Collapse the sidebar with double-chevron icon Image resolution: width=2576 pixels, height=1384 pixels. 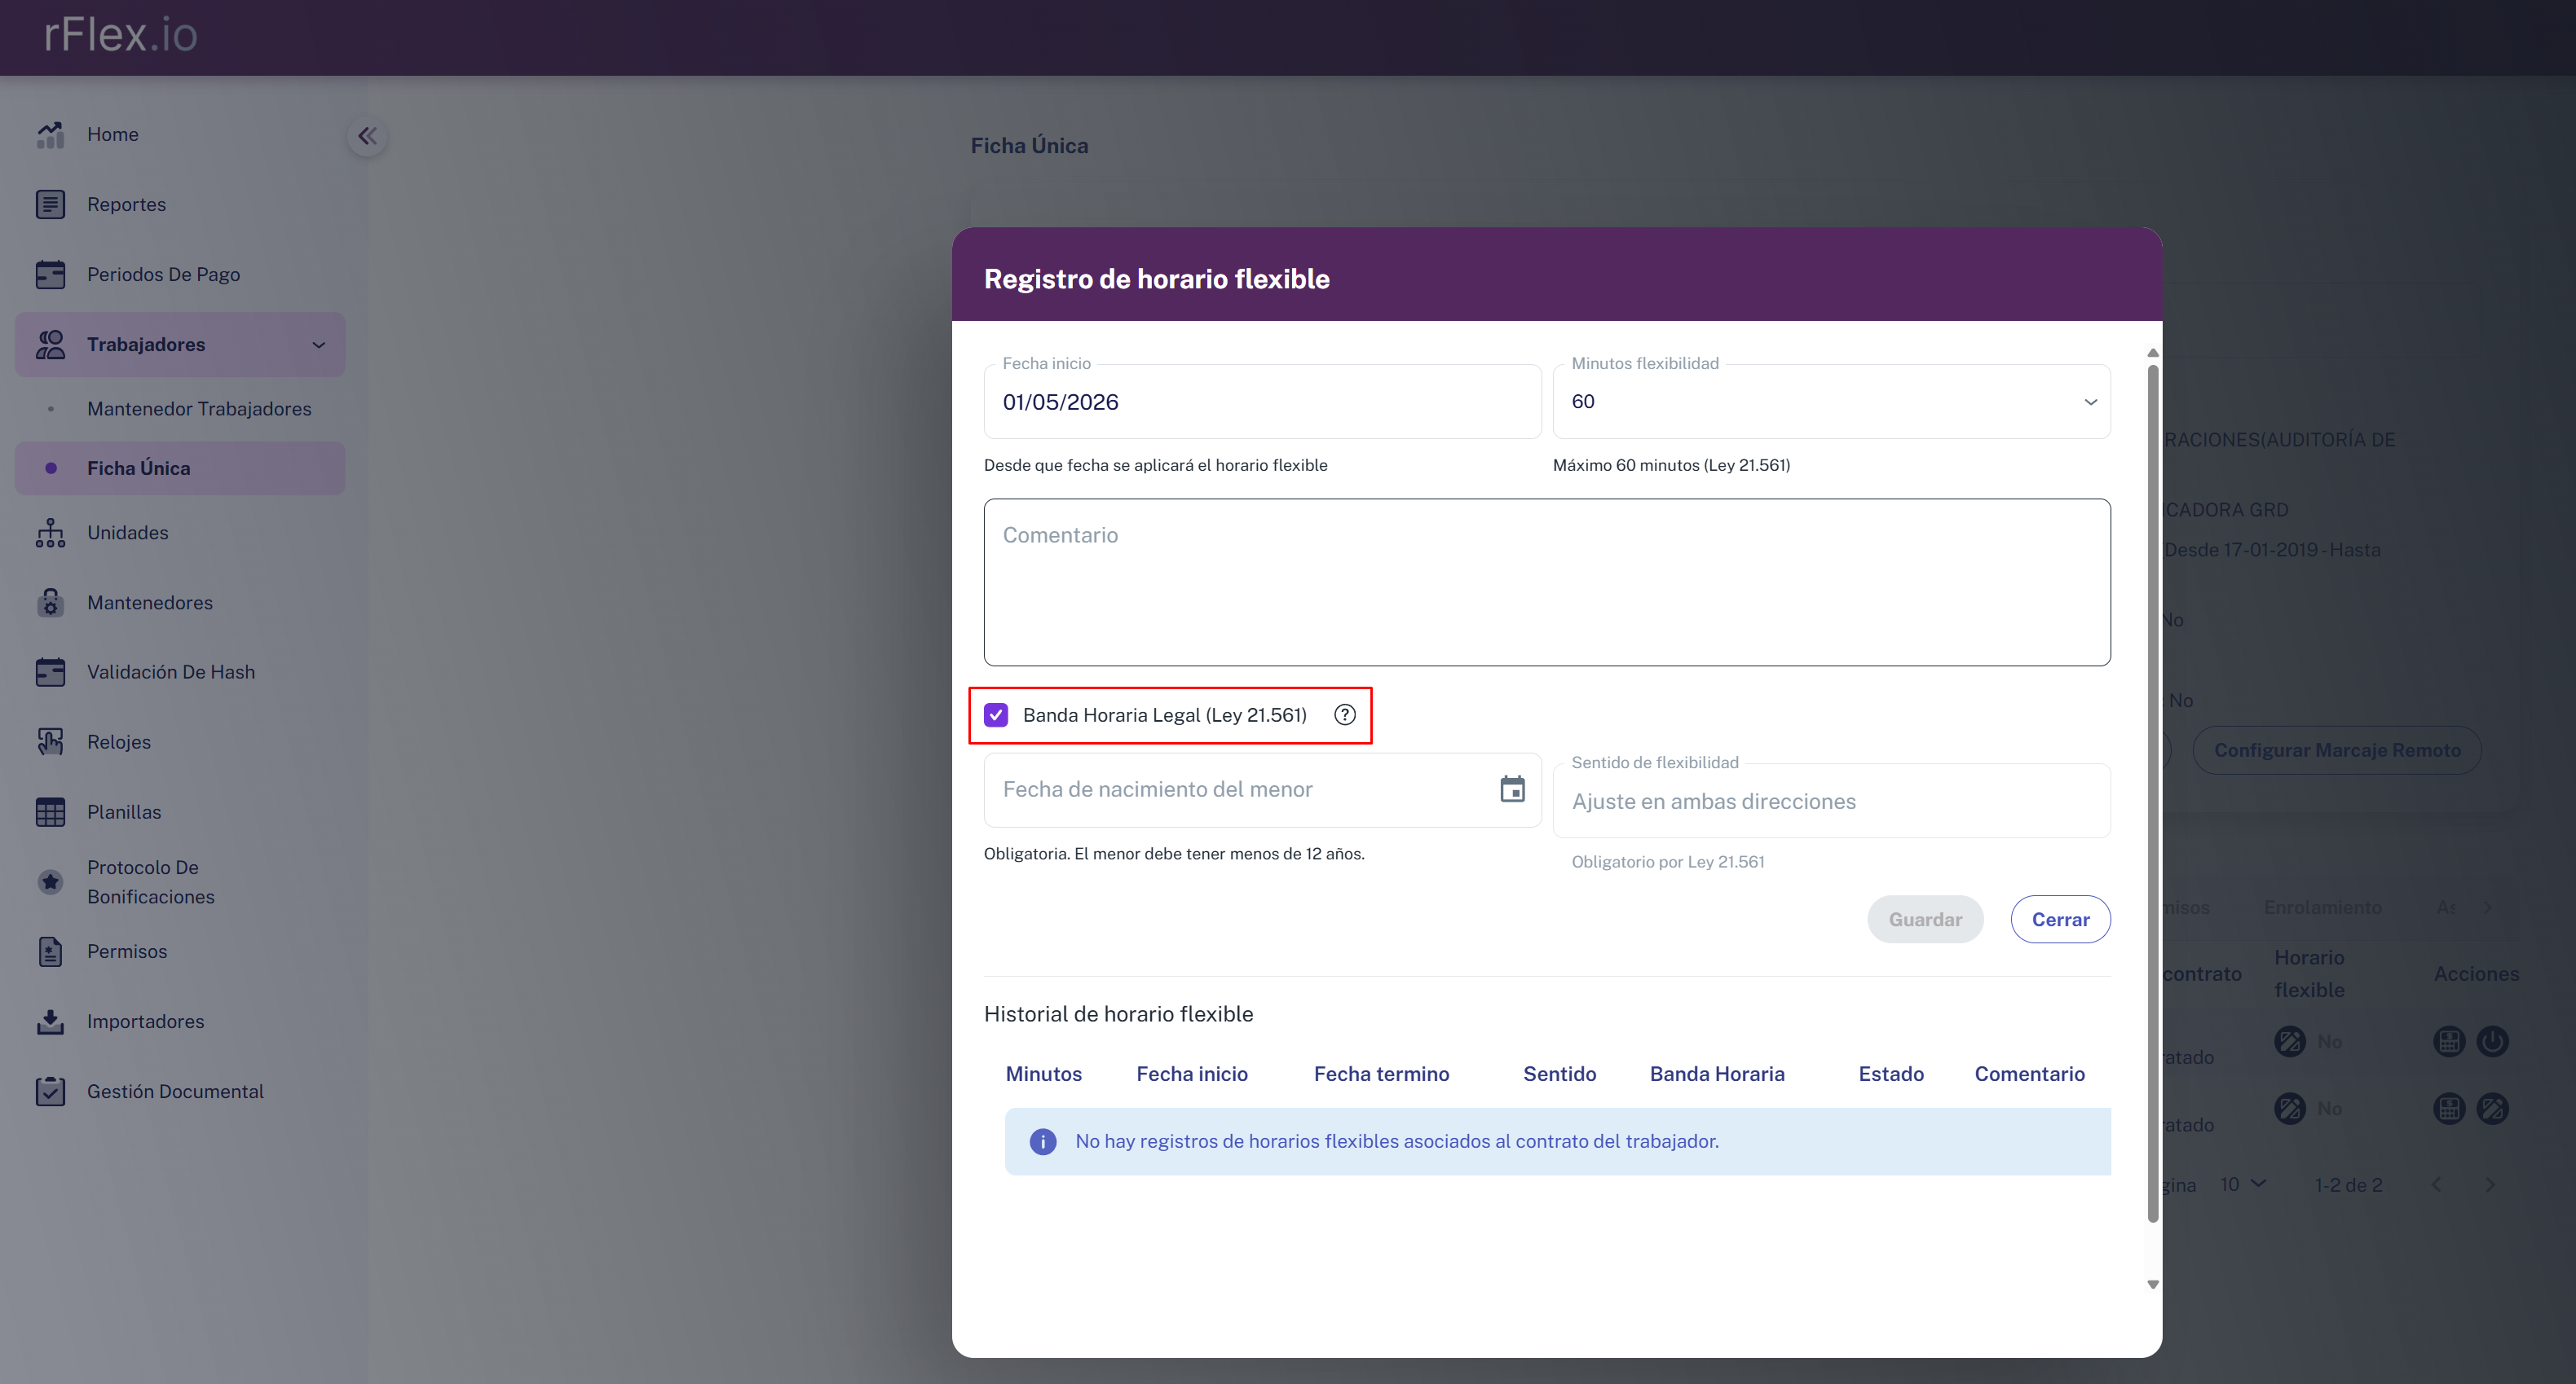point(367,136)
